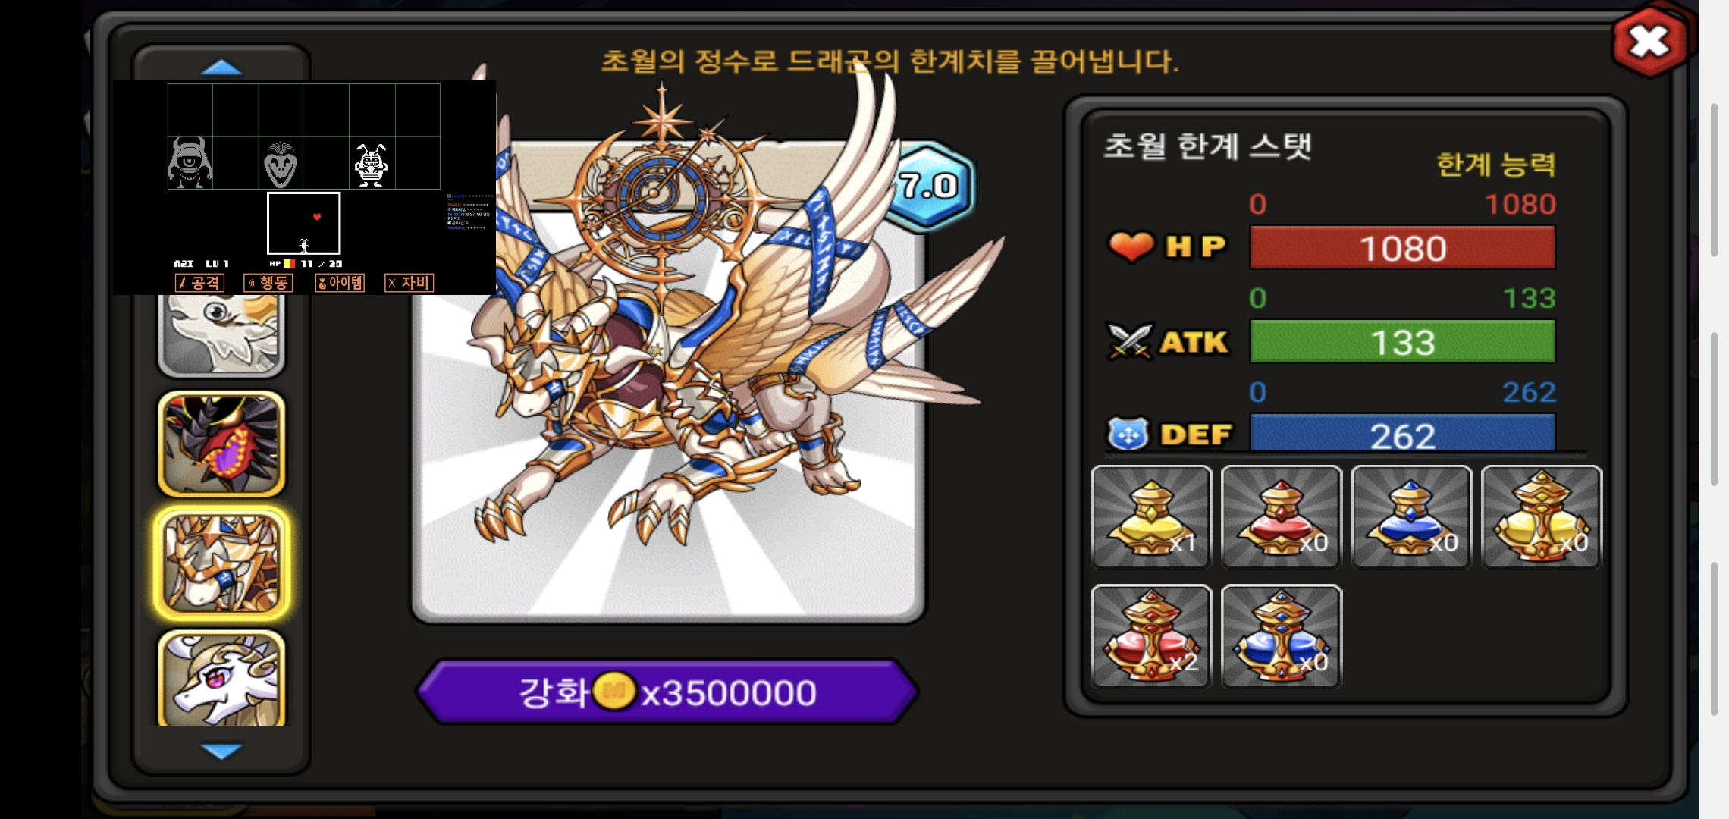The width and height of the screenshot is (1729, 819).
Task: Click the heart HP icon
Action: click(1131, 246)
